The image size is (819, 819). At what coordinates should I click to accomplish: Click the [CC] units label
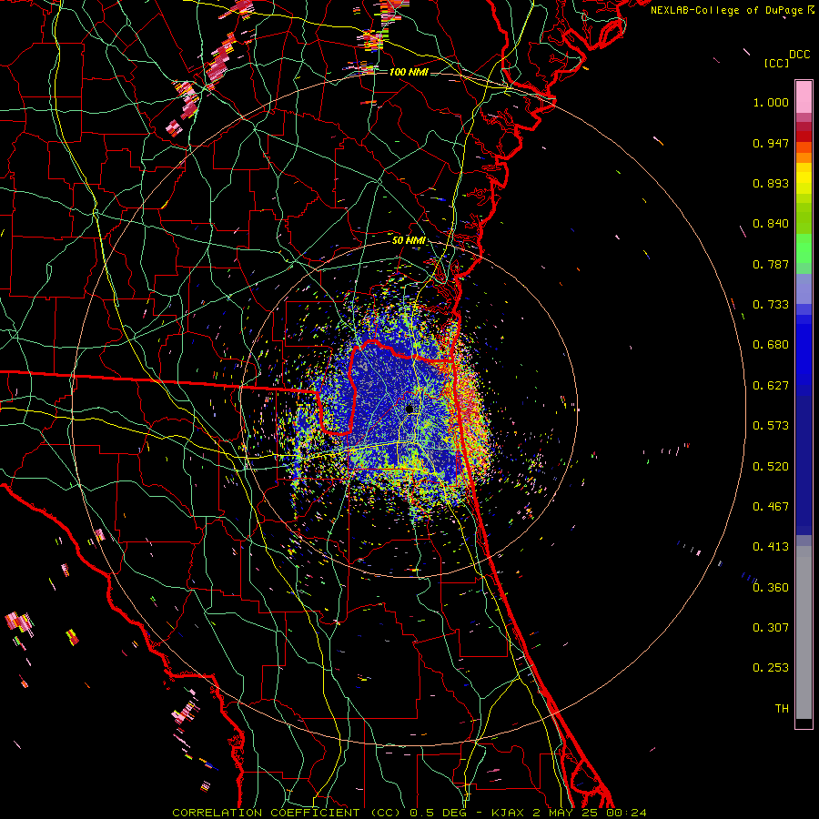coord(777,63)
